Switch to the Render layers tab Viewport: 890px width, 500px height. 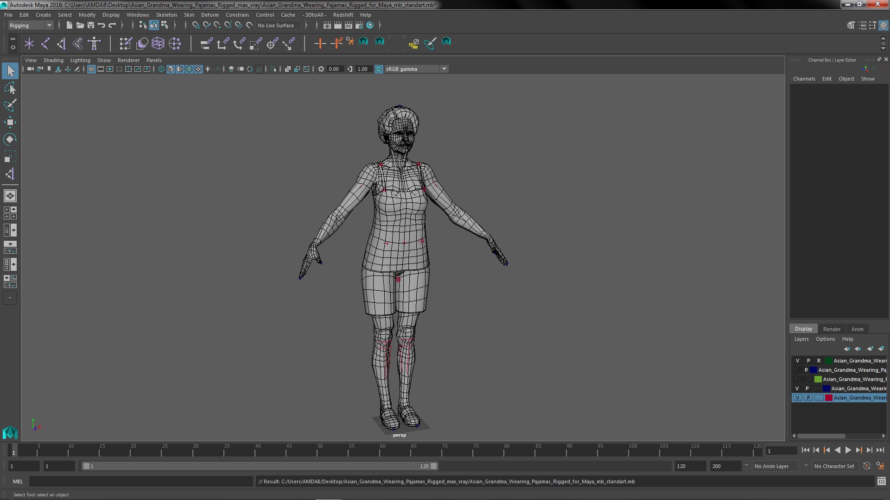pyautogui.click(x=832, y=329)
